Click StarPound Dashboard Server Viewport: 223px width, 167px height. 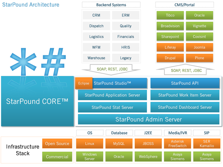[x=185, y=107]
